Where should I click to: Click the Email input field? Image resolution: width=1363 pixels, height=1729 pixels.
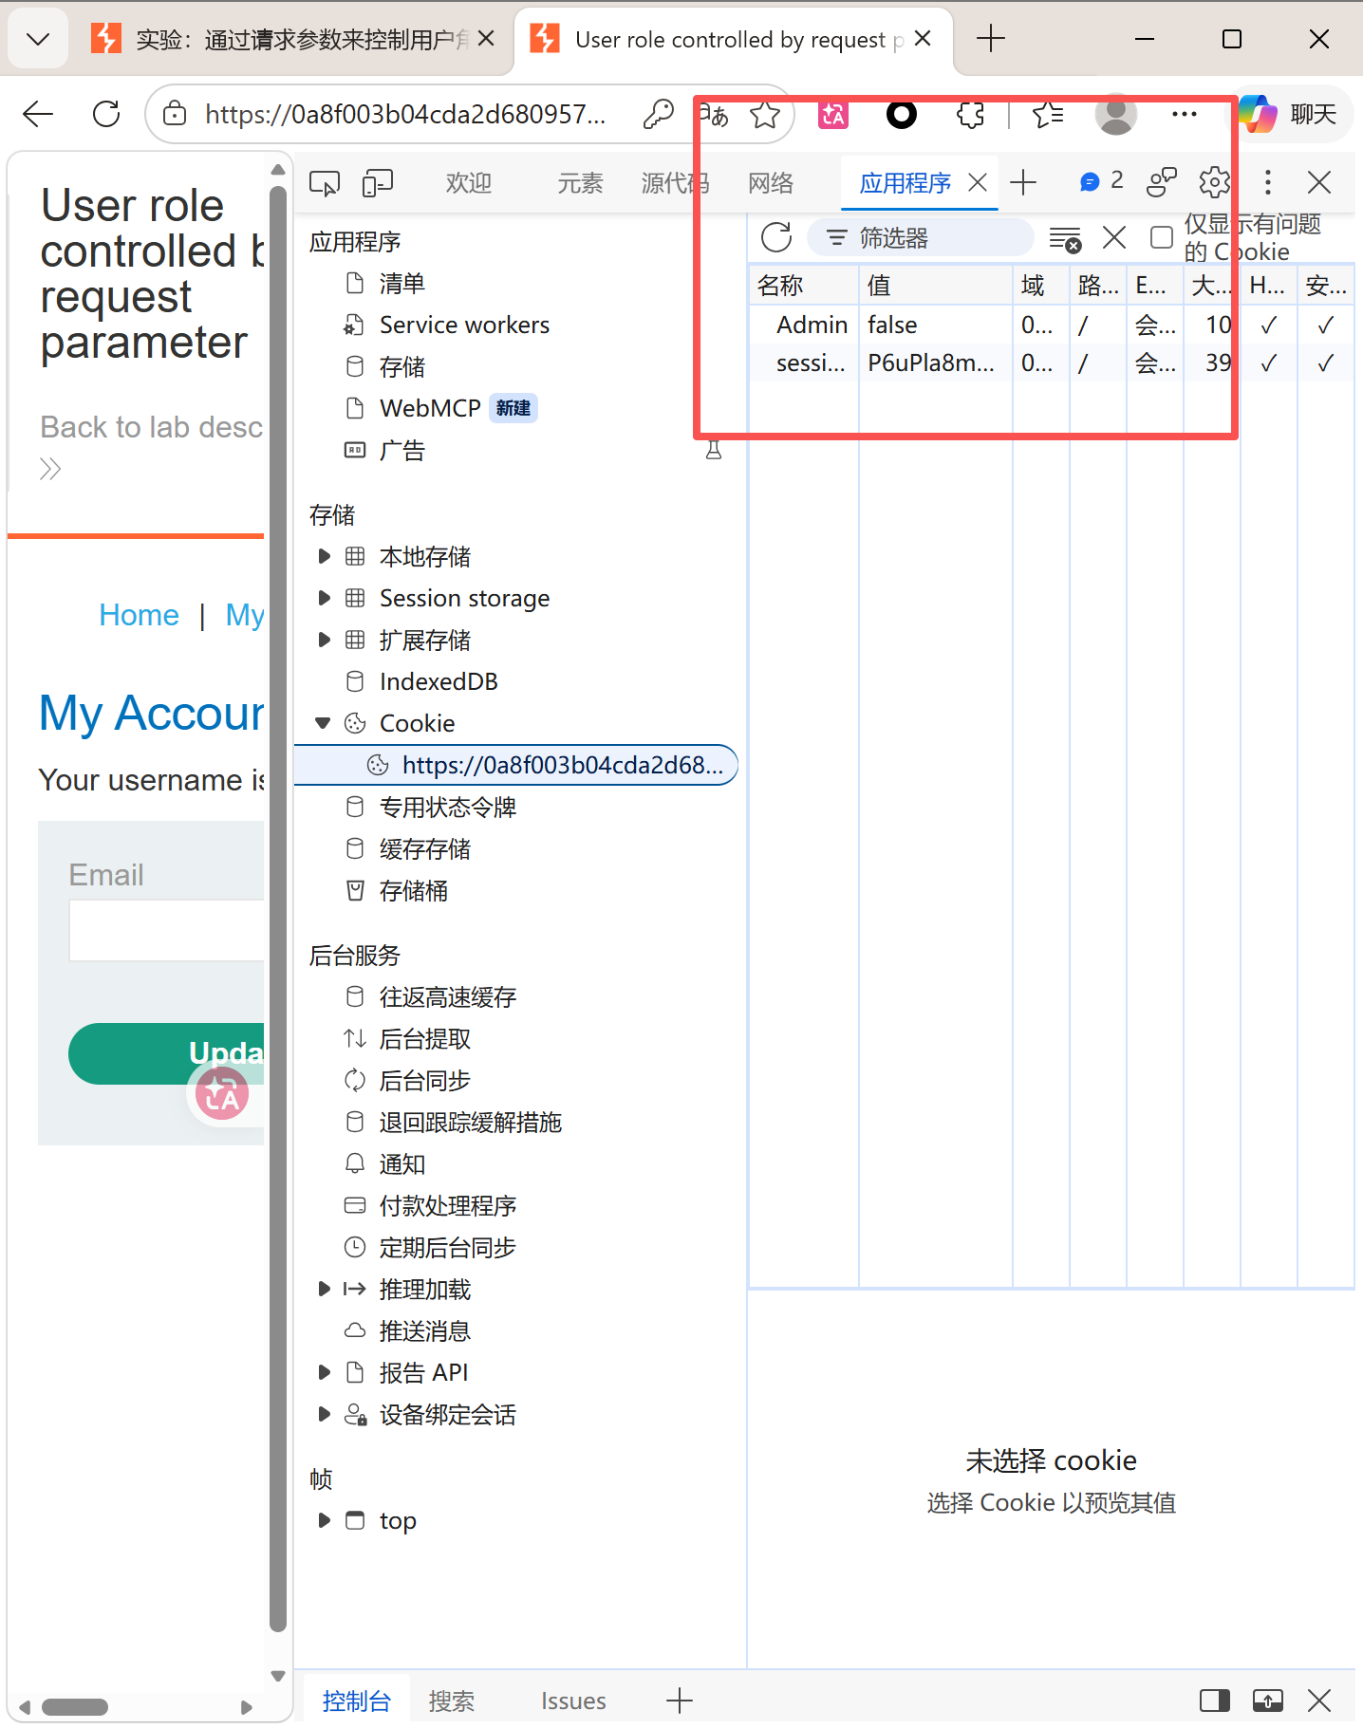point(167,931)
